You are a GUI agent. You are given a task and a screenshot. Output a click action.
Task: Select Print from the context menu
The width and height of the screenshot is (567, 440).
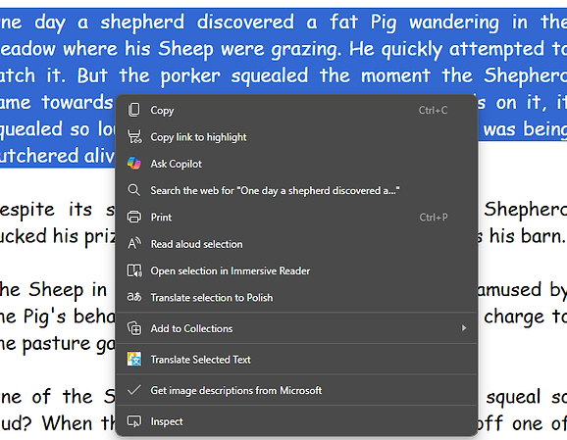pyautogui.click(x=296, y=218)
